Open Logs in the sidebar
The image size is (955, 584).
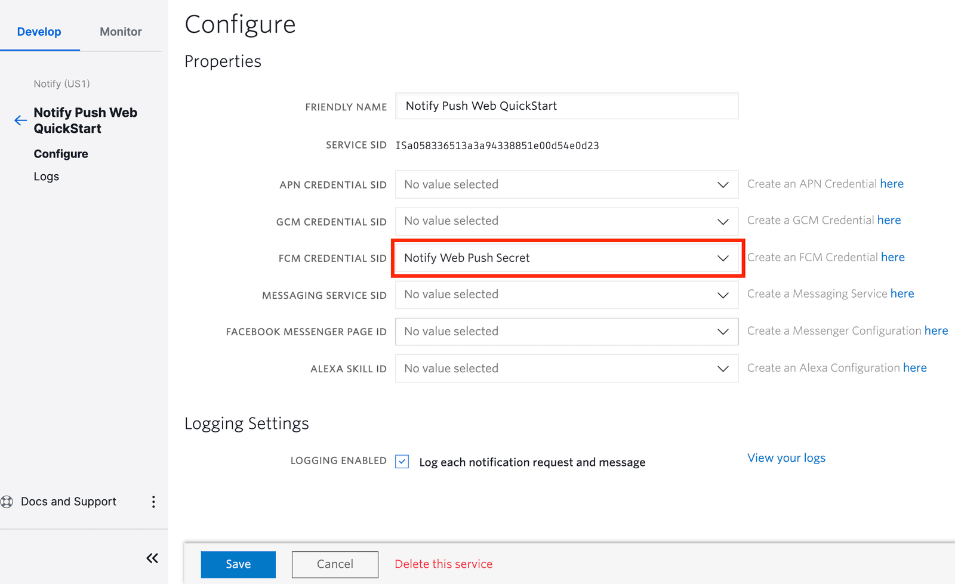[x=46, y=176]
